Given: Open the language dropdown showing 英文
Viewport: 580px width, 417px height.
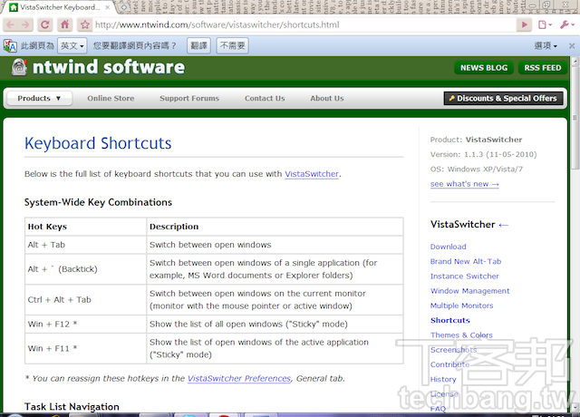Looking at the screenshot, I should click(x=72, y=45).
